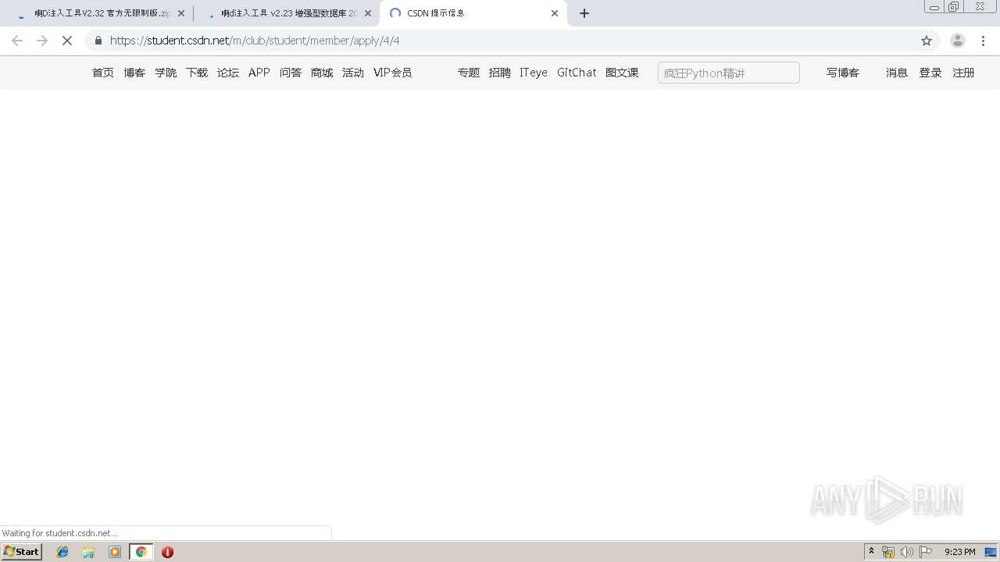Go to 学院 section
Screen dimensions: 1000x562
click(166, 73)
